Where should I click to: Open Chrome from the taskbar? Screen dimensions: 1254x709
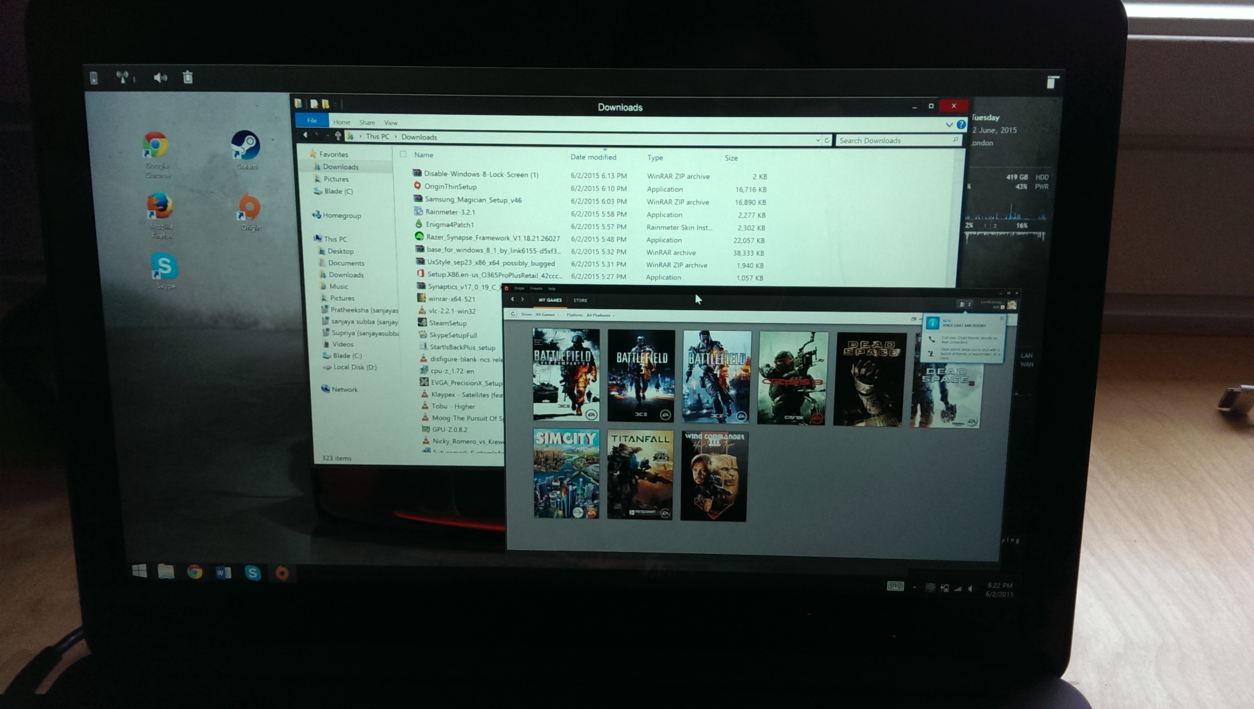(195, 572)
